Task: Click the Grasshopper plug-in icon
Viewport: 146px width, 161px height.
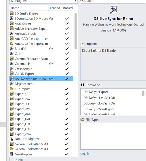Action: (x=12, y=154)
